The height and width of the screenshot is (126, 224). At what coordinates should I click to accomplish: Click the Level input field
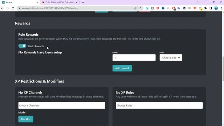[x=134, y=57]
